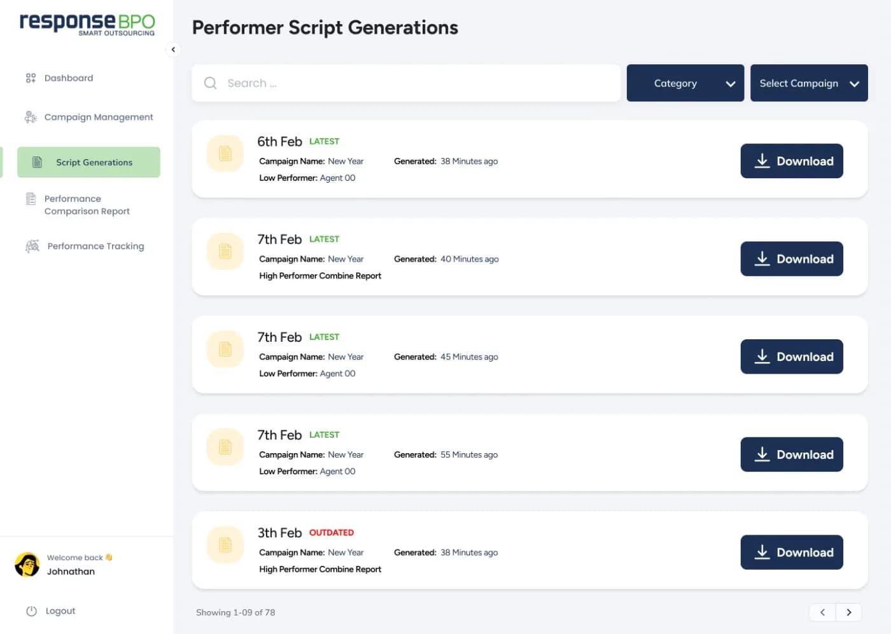This screenshot has height=634, width=891.
Task: Click the Campaign Management icon
Action: point(31,117)
